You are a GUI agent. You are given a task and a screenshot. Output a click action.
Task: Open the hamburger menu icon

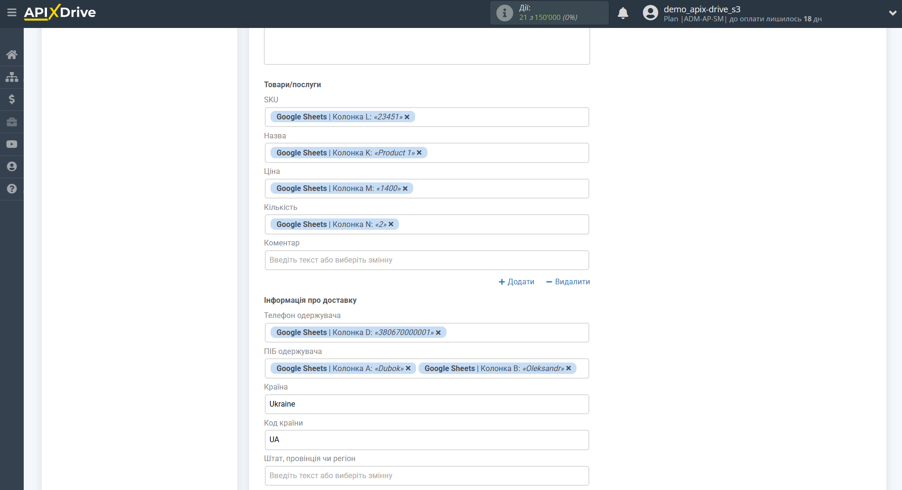(x=12, y=13)
